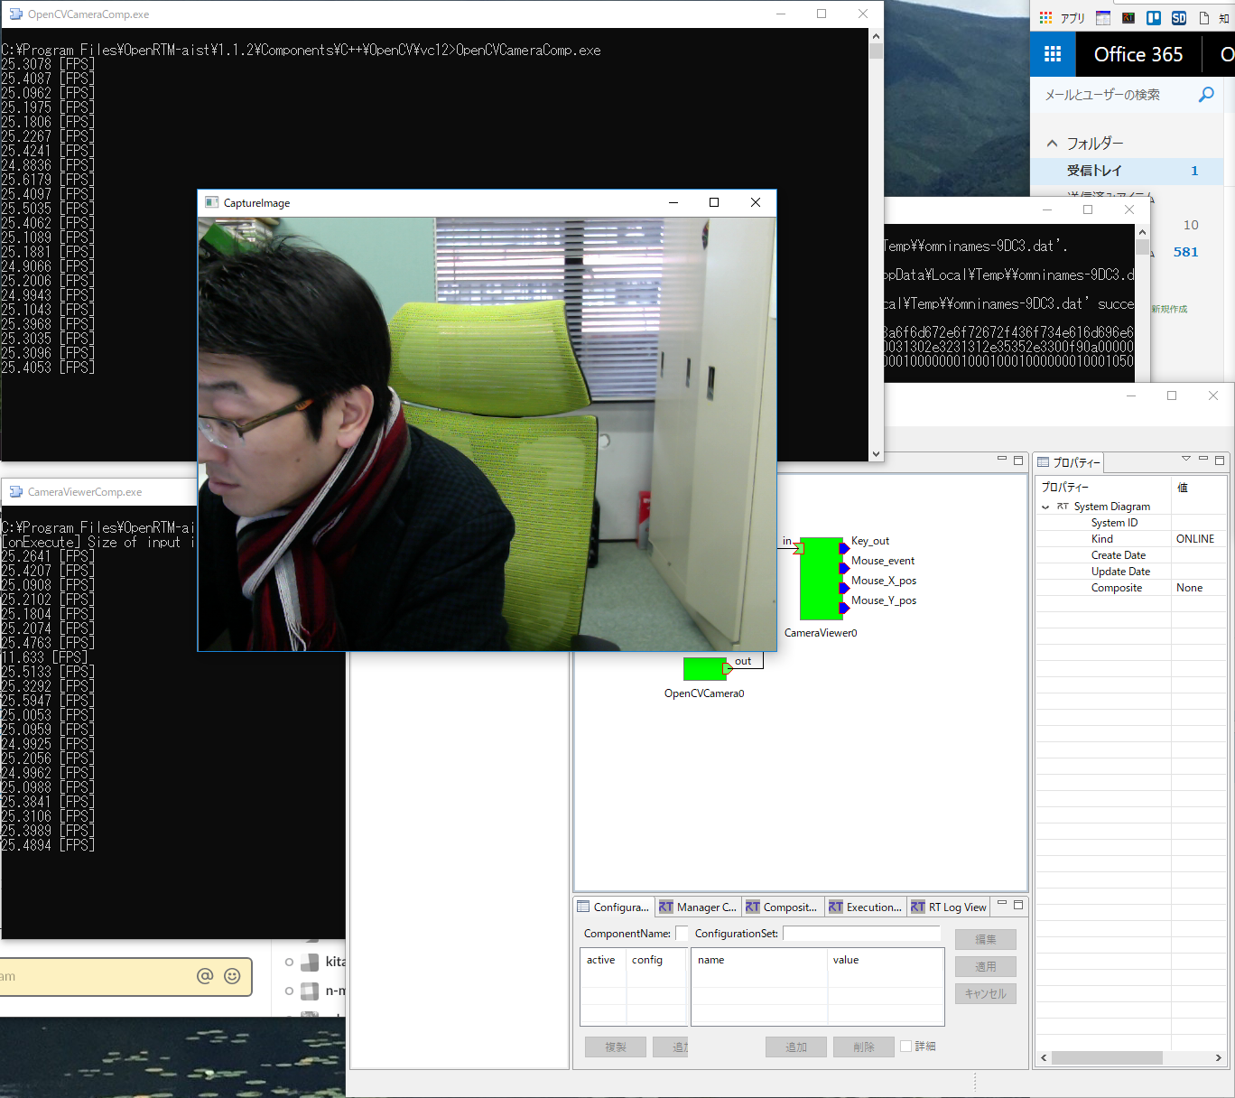Tick the 詳細 checkbox

906,1047
